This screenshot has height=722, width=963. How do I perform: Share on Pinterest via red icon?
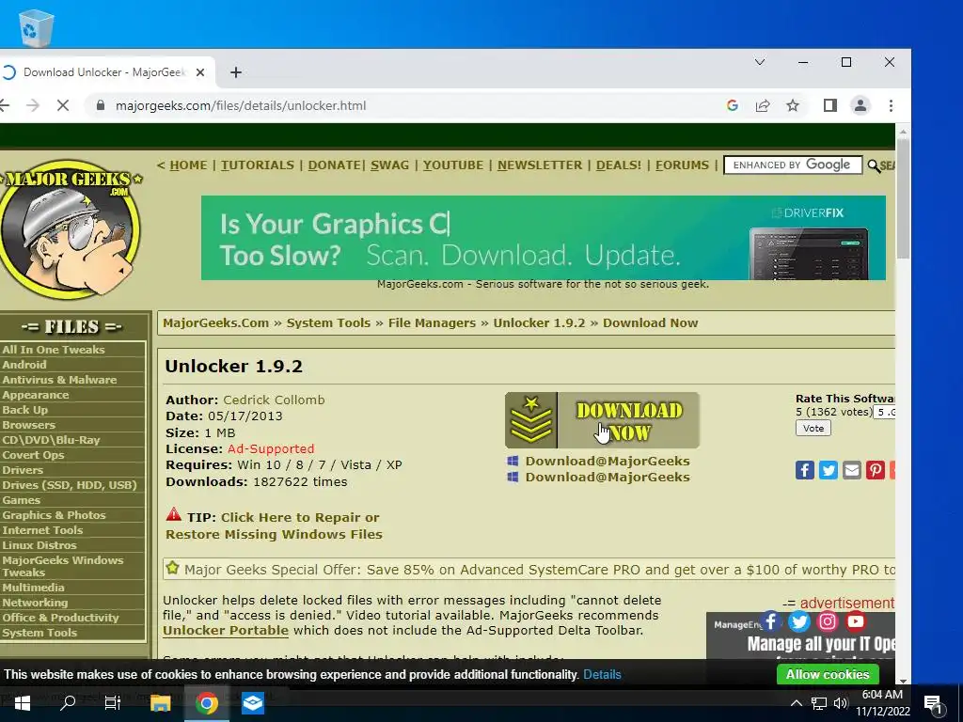(875, 470)
